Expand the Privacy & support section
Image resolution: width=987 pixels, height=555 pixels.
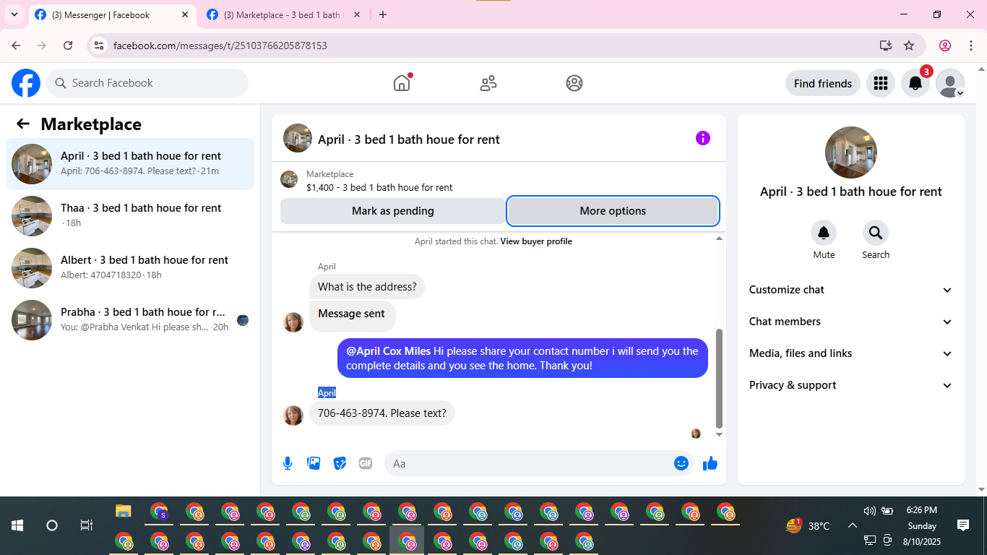point(851,385)
